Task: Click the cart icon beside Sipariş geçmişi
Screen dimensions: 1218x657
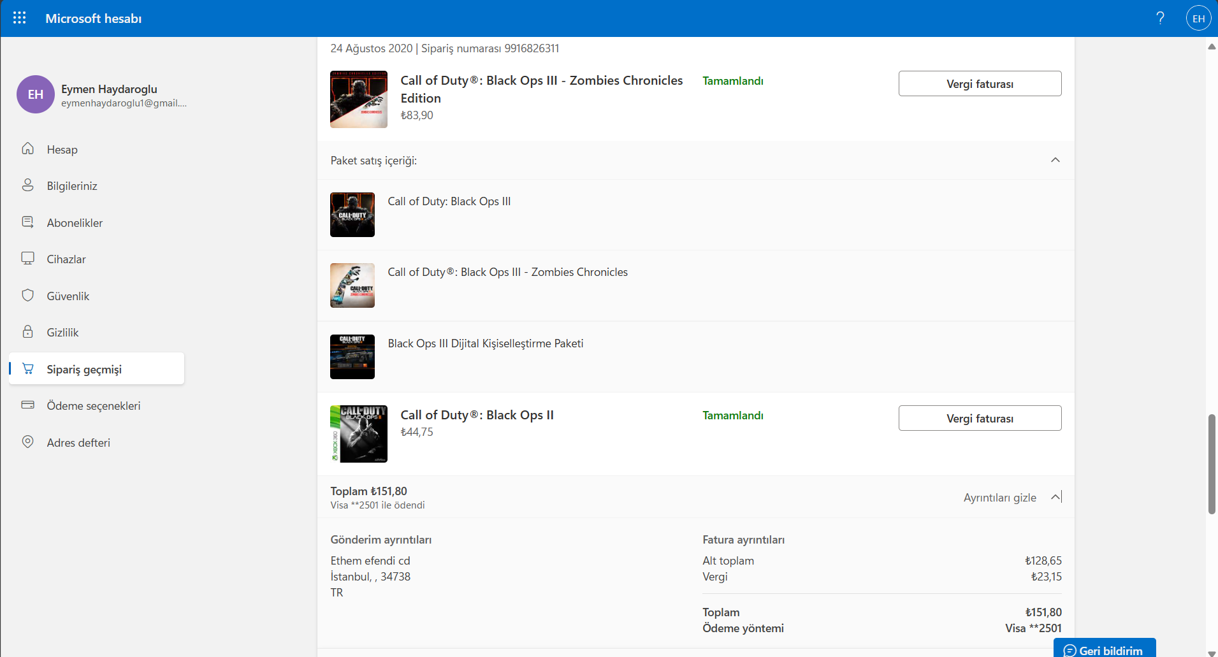Action: click(28, 368)
